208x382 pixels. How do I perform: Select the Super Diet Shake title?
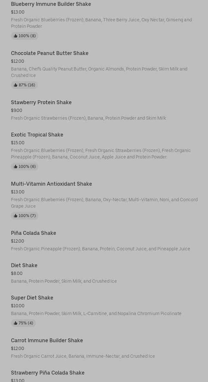32,298
